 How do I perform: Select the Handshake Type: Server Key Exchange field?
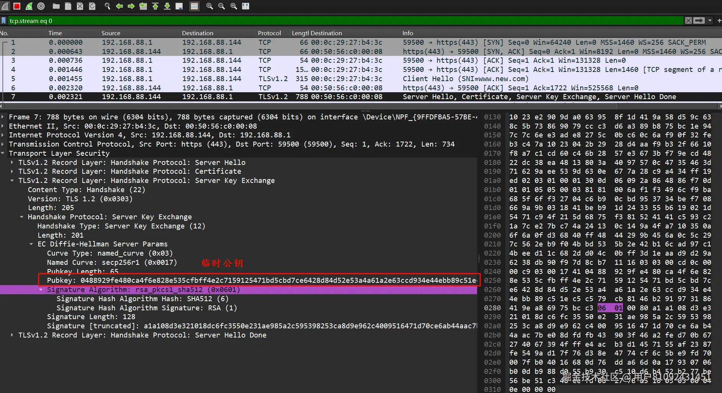[121, 226]
